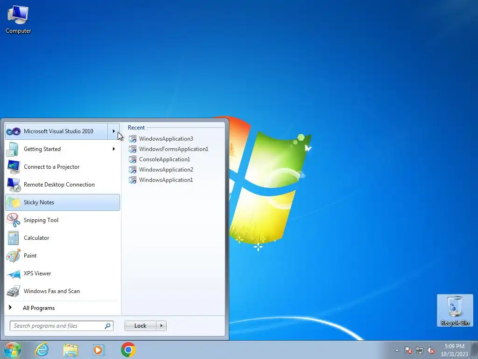Launch Paint from the palette icon
Viewport: 478px width, 359px height.
(x=14, y=256)
